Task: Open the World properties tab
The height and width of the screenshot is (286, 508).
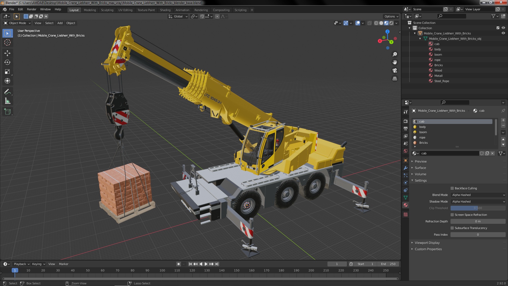Action: [x=405, y=151]
